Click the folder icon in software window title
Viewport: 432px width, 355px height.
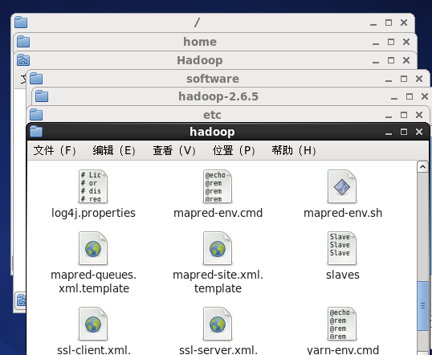(36, 79)
